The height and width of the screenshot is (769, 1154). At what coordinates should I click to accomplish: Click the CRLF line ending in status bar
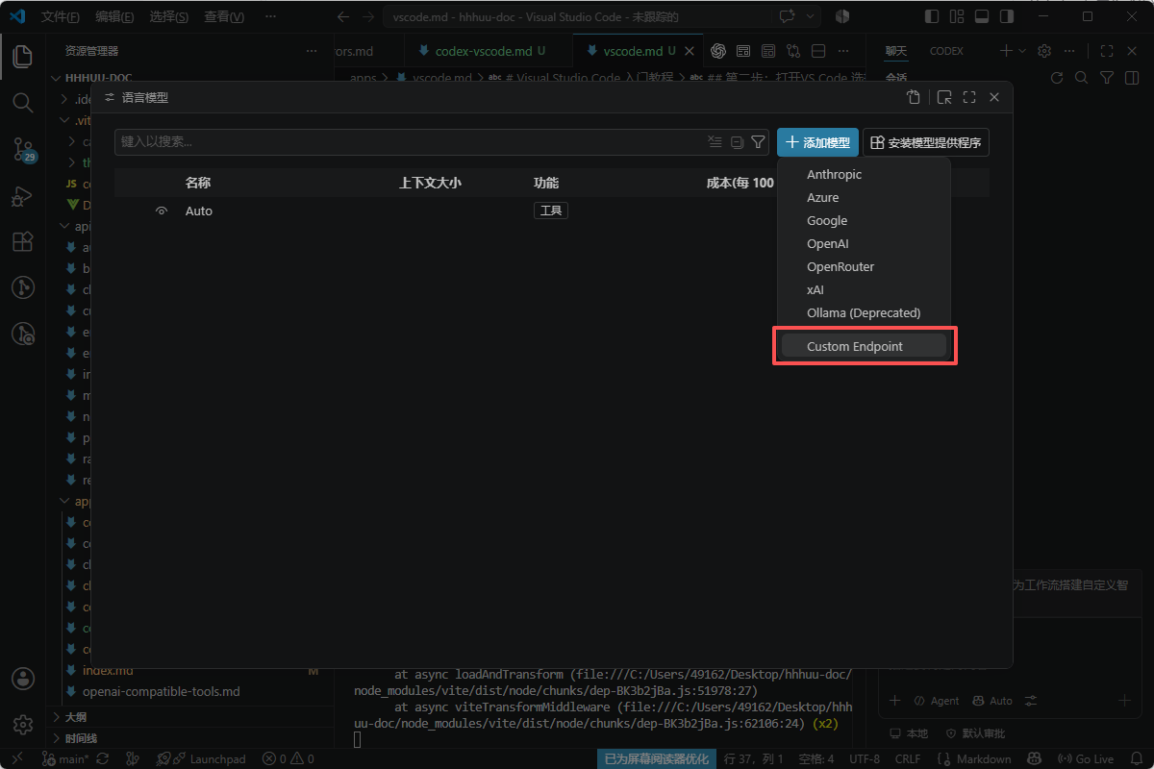[x=908, y=758]
